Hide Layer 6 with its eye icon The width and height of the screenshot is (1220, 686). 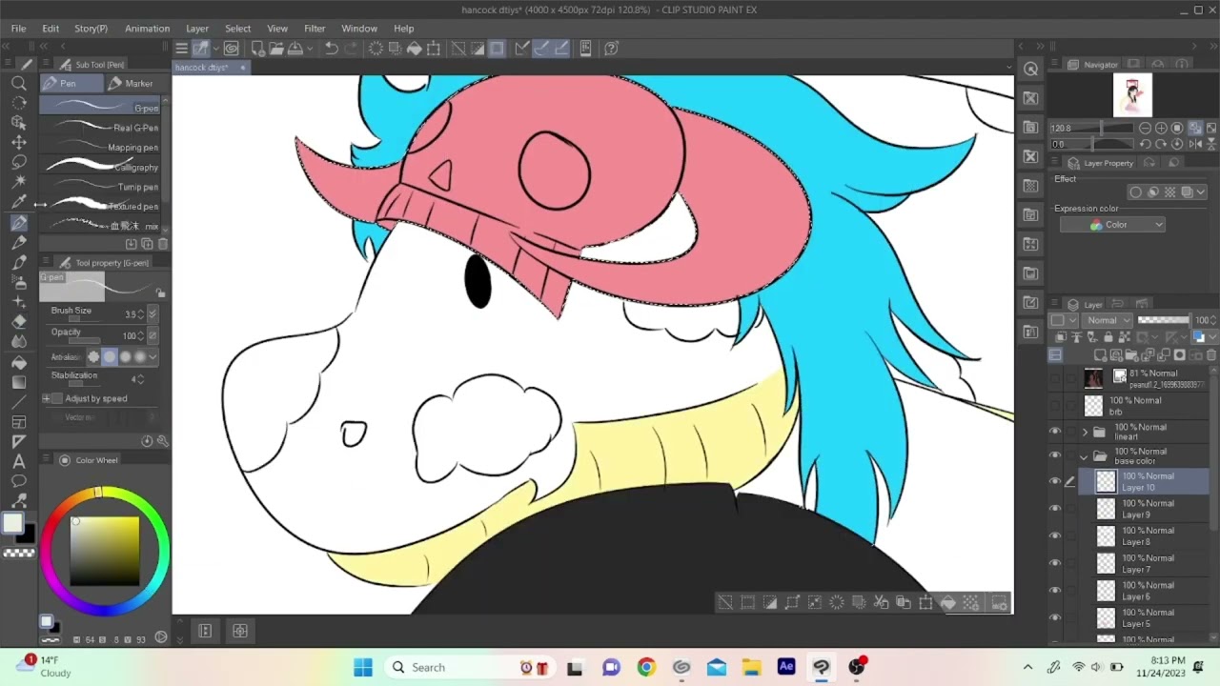tap(1055, 591)
